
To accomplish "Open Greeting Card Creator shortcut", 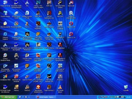I will (x=16, y=34).
